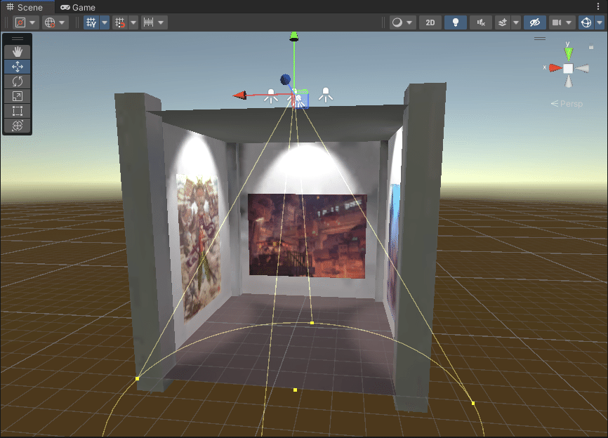Image resolution: width=608 pixels, height=438 pixels.
Task: Click the snap increment ruler icon
Action: point(149,22)
